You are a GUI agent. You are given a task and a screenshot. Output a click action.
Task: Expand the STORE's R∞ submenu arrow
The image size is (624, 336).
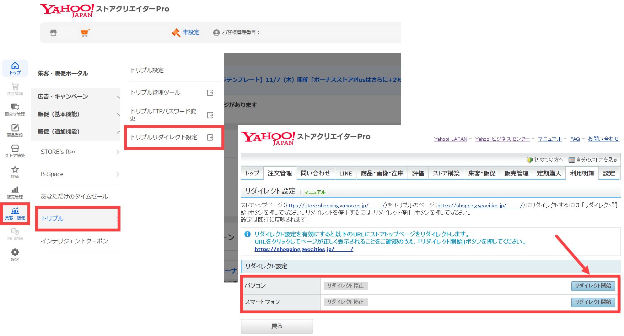[x=118, y=152]
